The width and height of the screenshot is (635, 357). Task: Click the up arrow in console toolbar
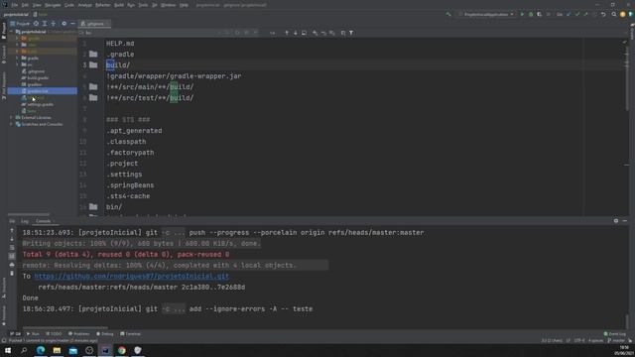pos(12,230)
